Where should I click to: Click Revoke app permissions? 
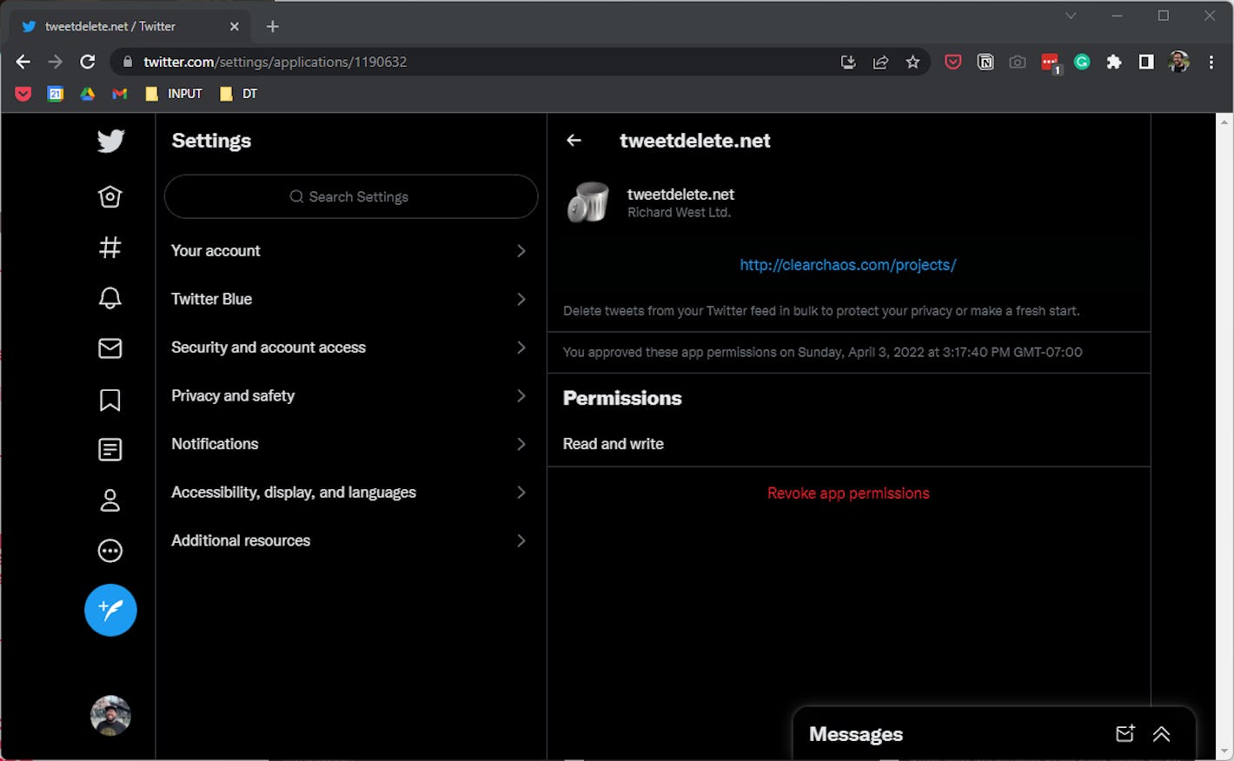point(848,493)
